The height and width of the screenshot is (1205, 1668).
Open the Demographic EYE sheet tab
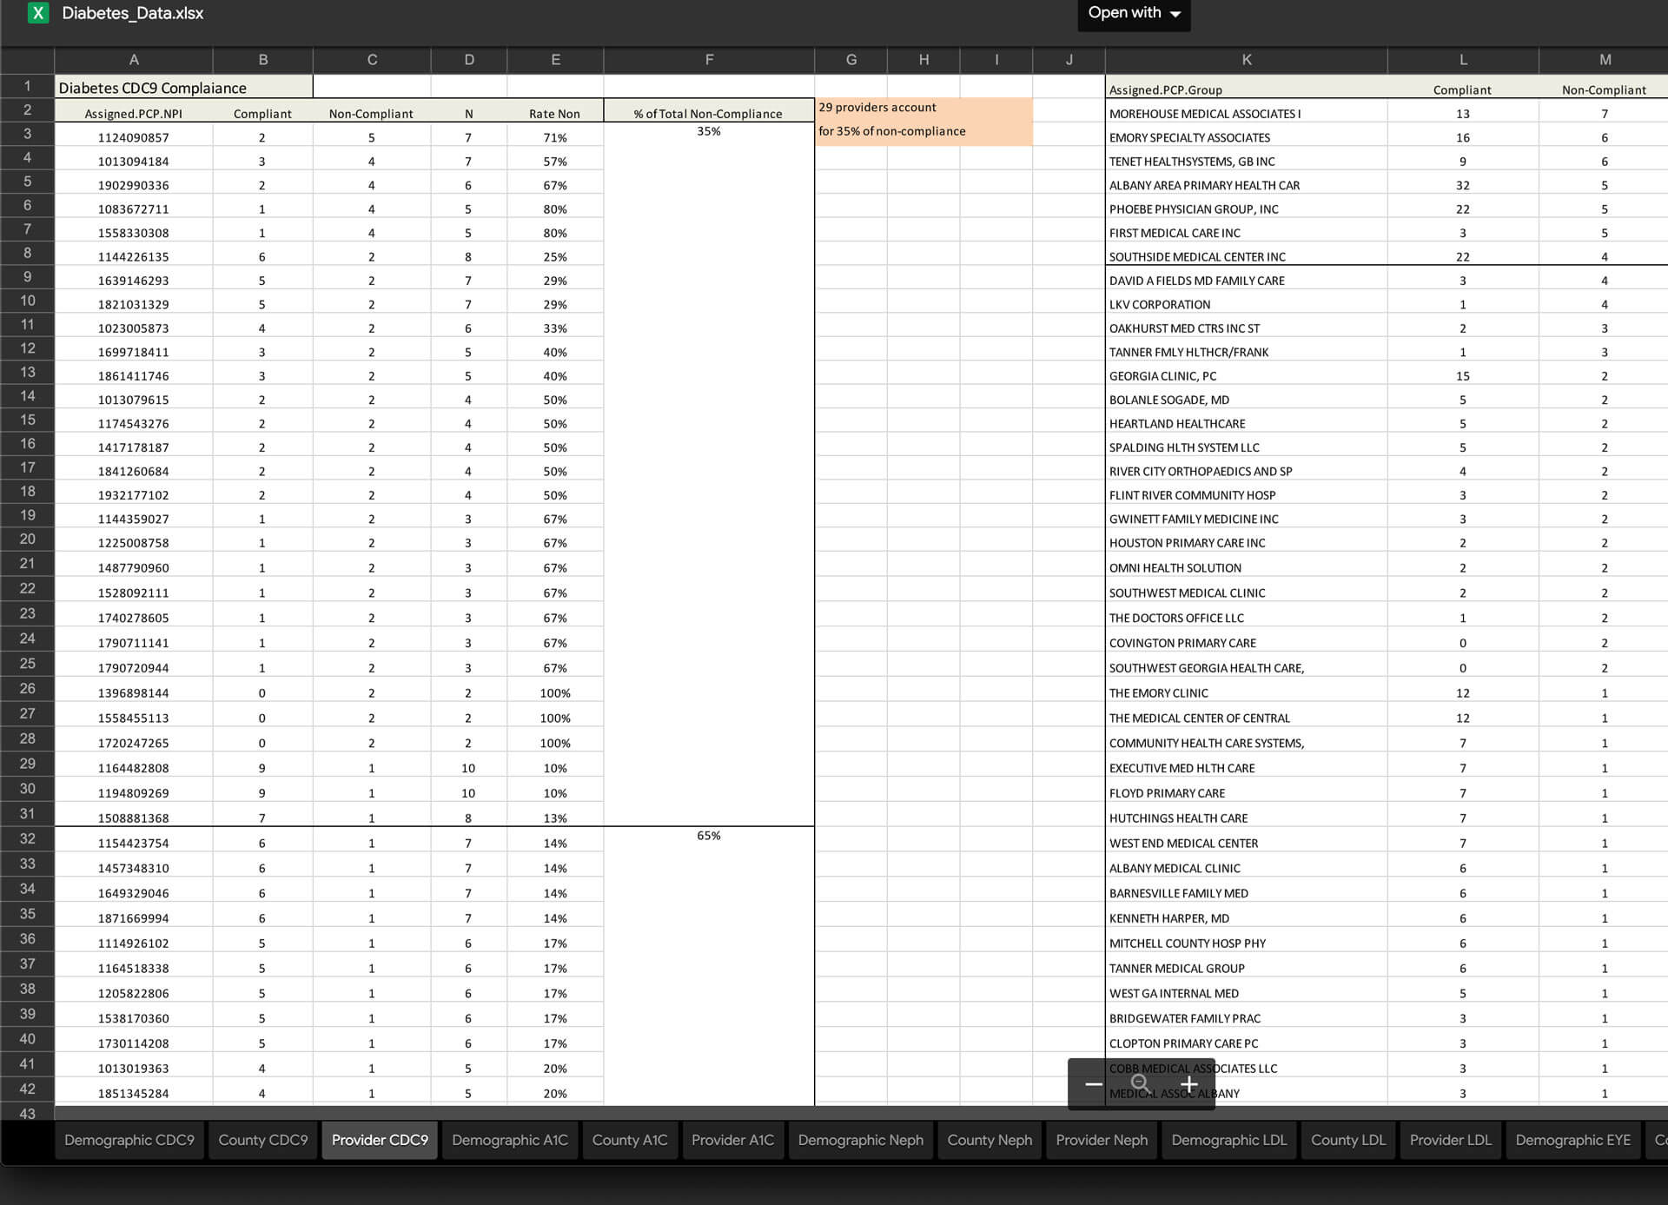click(x=1572, y=1140)
